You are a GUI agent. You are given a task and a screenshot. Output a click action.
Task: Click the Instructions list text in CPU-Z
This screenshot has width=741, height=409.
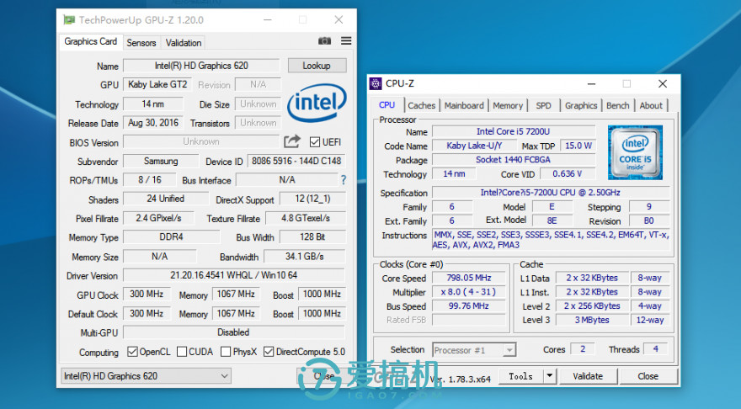point(551,240)
